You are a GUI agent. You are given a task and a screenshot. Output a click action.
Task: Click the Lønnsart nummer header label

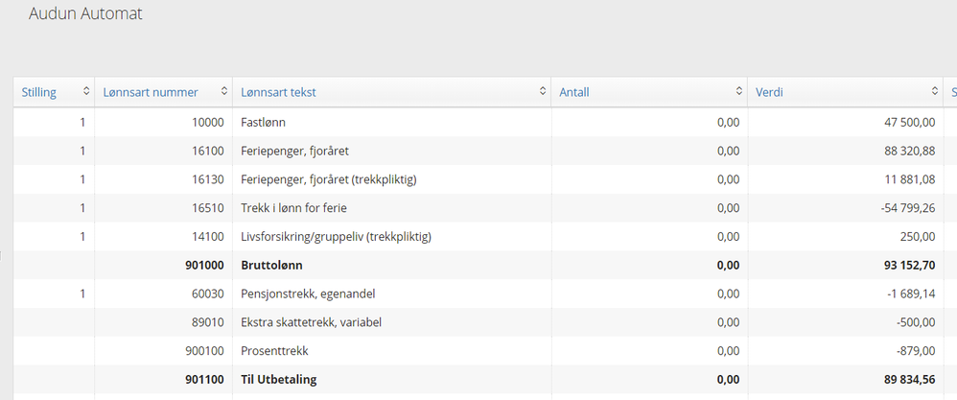pyautogui.click(x=151, y=92)
